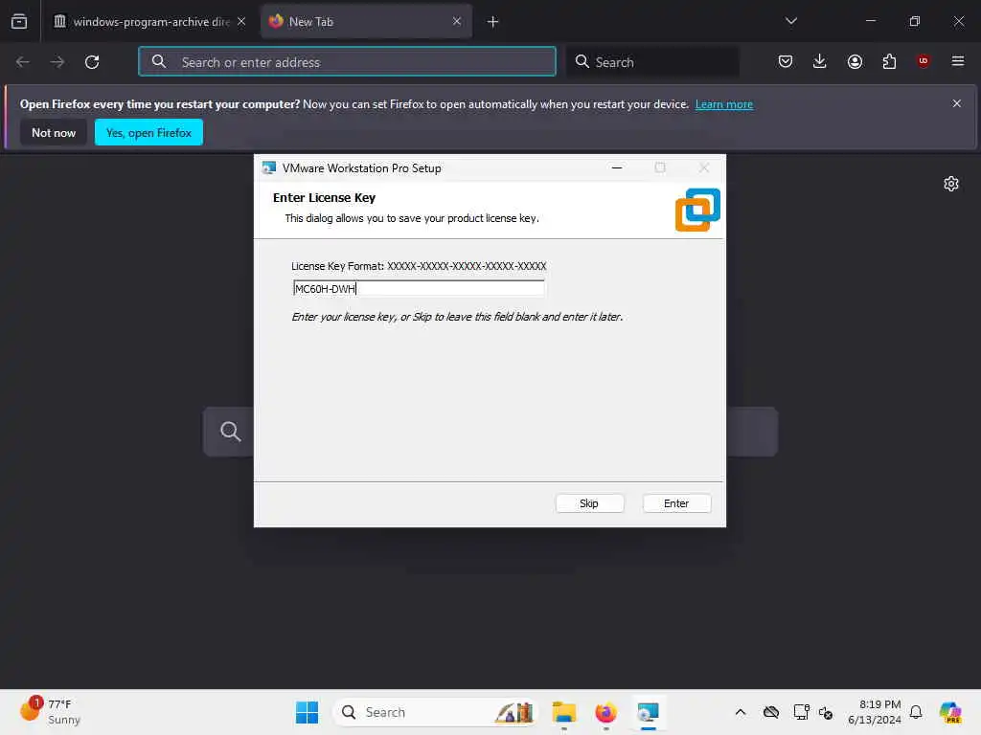Click the Firefox taskbar icon
981x735 pixels.
tap(605, 712)
